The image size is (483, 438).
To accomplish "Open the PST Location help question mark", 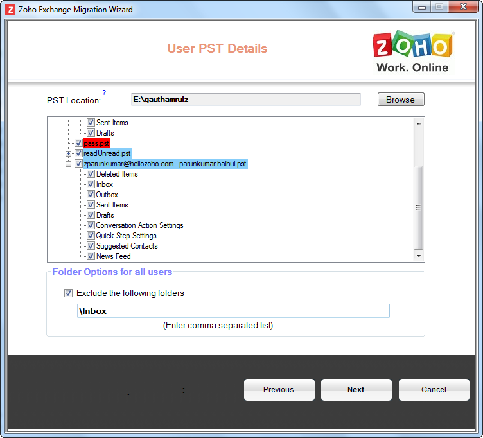I will tap(104, 92).
